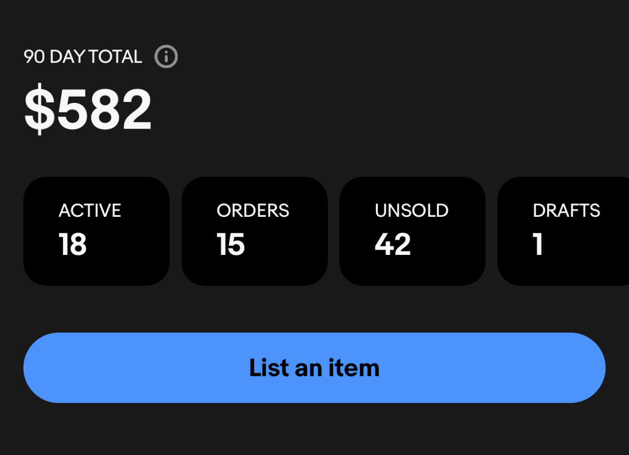Tap the UNSOLD label text
Screen dimensions: 629x455
412,211
